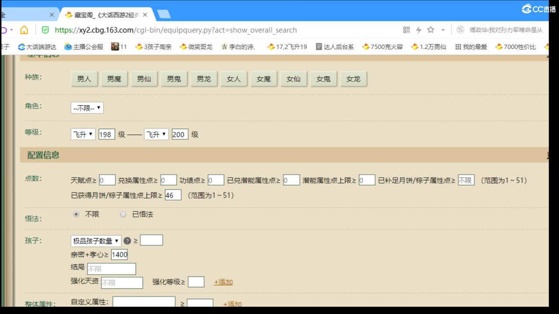Open the second 飞升 level dropdown
Viewport: 559px width, 314px height.
(x=156, y=134)
